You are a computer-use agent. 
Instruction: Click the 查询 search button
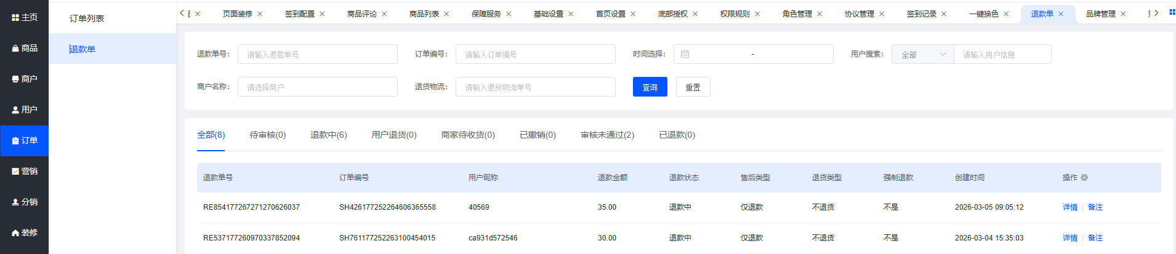(x=650, y=87)
